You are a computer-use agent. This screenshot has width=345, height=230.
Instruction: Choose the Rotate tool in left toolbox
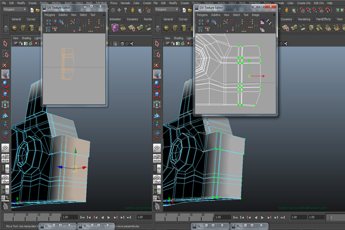5,85
